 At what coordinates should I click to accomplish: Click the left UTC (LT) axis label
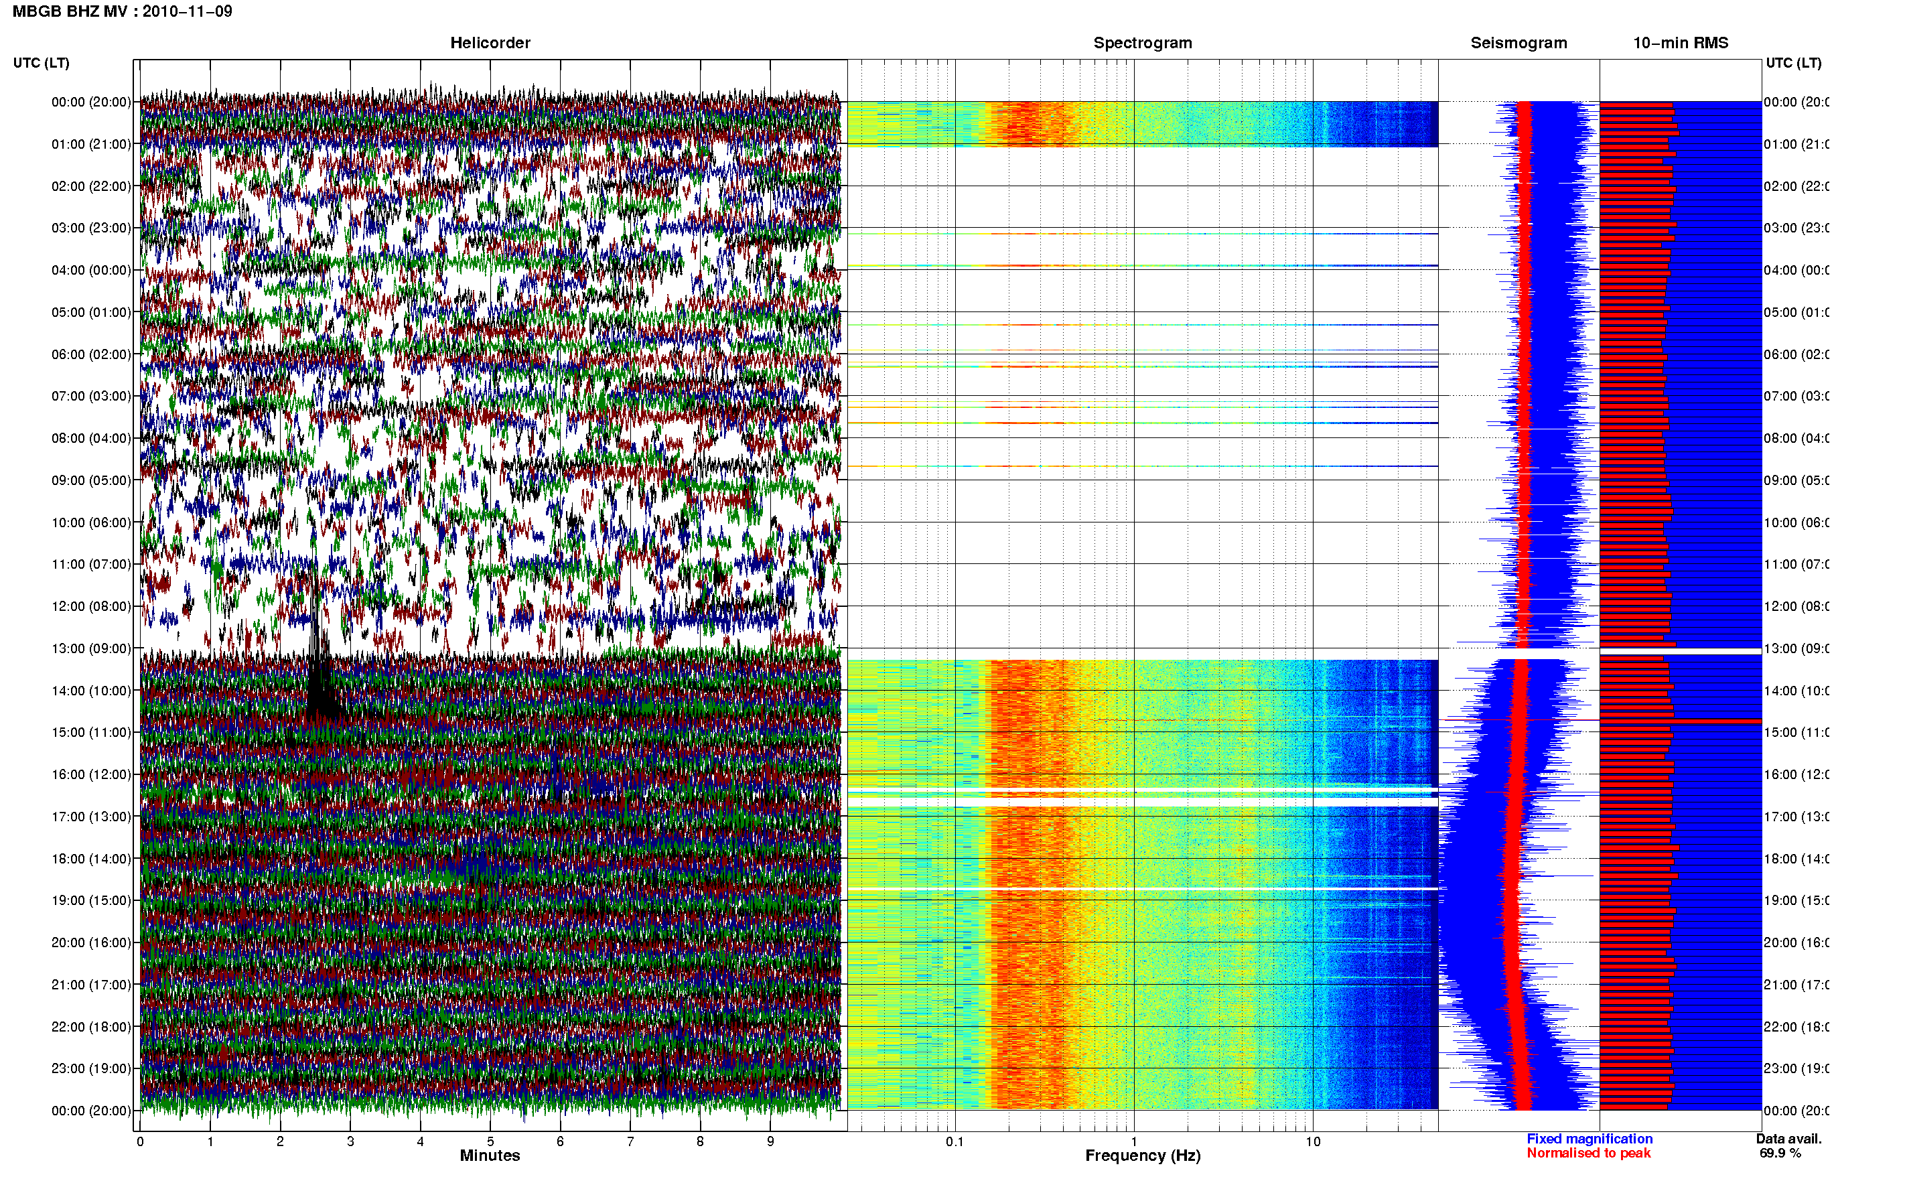[41, 63]
